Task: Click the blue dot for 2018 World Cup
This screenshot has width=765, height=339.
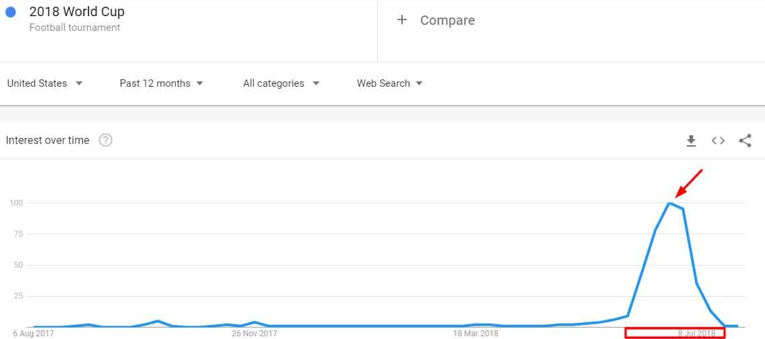Action: click(11, 13)
